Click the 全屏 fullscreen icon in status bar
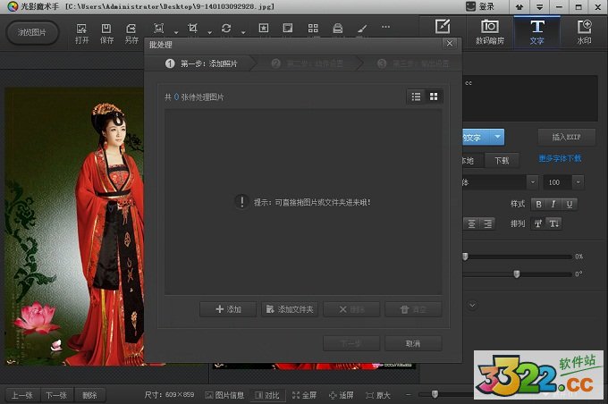The height and width of the screenshot is (404, 608). pyautogui.click(x=304, y=394)
